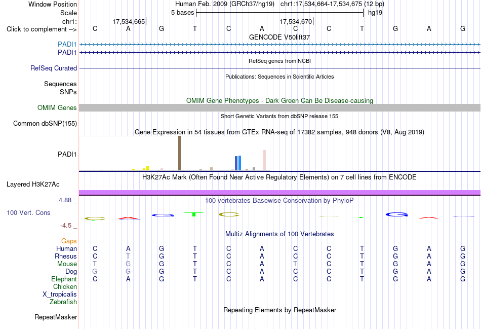Click the GENCODE V50lift37 track title
This screenshot has height=329, width=481.
pyautogui.click(x=279, y=37)
